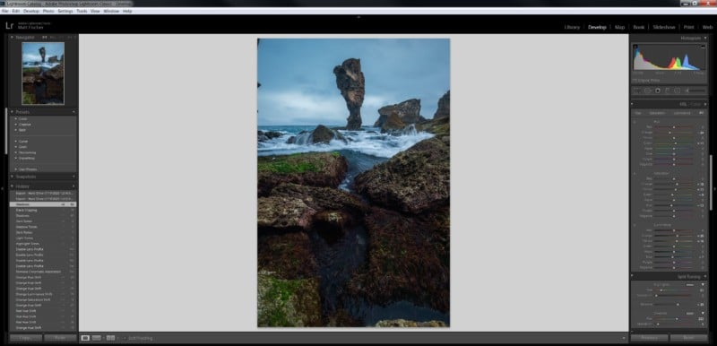Collapse the Navigator panel
This screenshot has height=346, width=717.
point(13,38)
